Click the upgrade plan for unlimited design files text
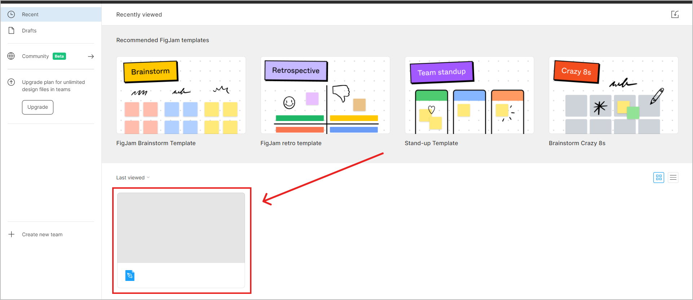The image size is (693, 300). (x=53, y=86)
